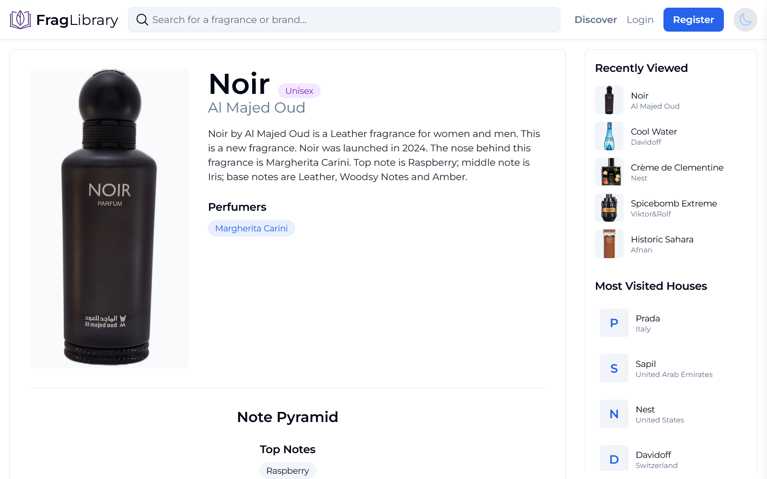Toggle dark mode with moon icon
This screenshot has height=479, width=767.
click(745, 20)
